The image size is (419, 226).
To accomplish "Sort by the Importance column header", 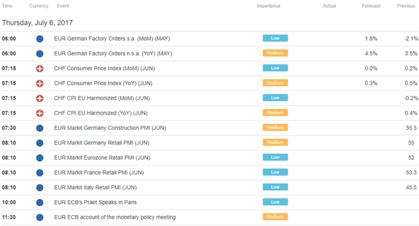I will tap(268, 6).
